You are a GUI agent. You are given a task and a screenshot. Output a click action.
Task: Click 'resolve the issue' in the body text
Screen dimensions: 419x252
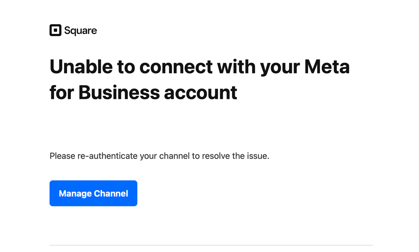(235, 156)
